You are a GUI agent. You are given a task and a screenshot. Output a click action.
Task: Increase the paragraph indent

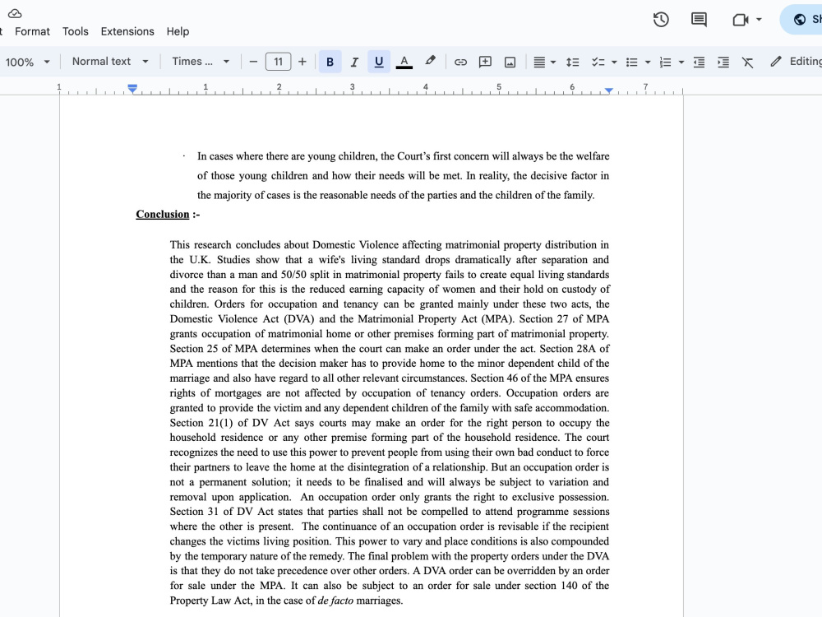click(x=723, y=62)
